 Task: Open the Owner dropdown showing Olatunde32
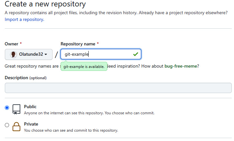pos(29,54)
